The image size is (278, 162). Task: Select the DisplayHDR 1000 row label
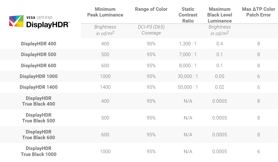pyautogui.click(x=39, y=76)
